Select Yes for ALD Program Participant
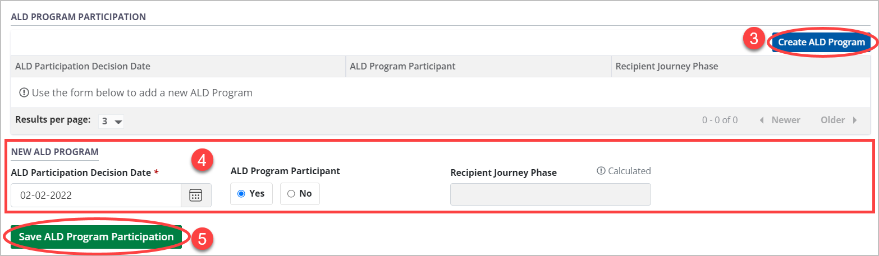 click(x=242, y=194)
